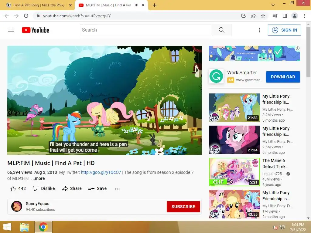
Task: Close the Find A Pet Song tab
Action: 70,5
